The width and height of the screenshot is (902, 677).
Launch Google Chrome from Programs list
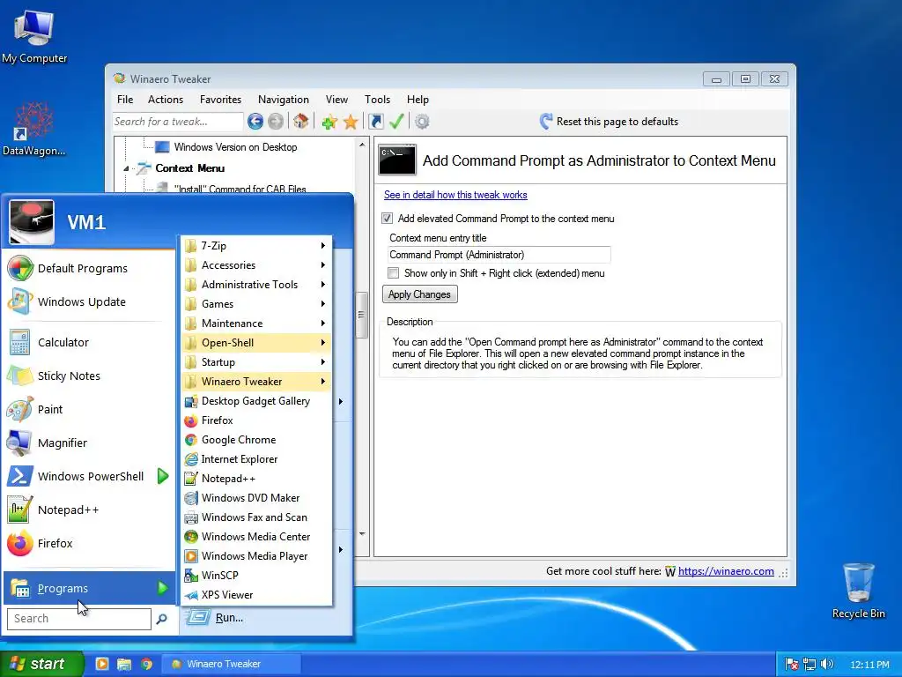(x=256, y=440)
